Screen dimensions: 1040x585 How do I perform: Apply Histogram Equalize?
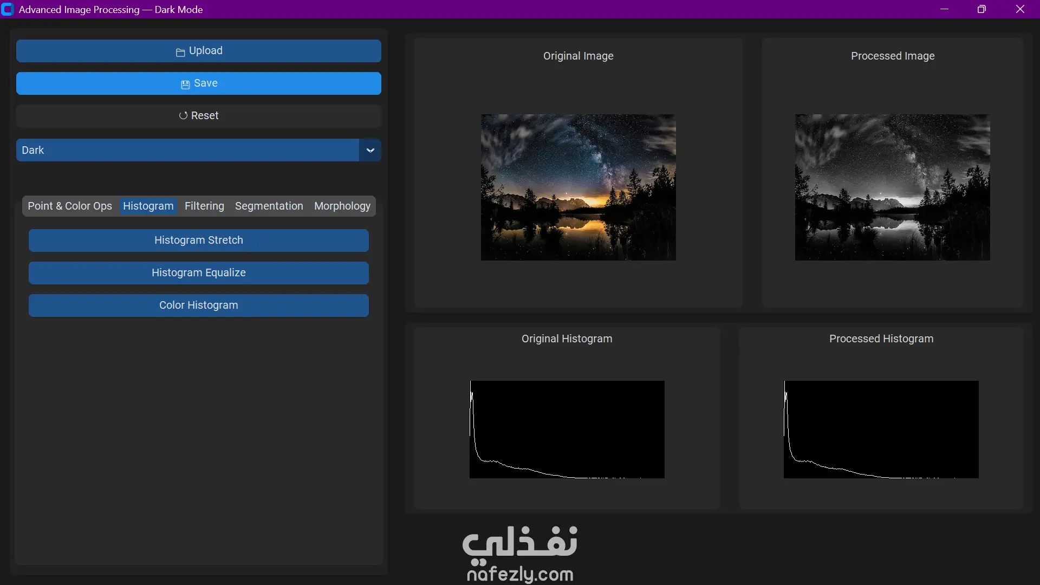coord(198,272)
